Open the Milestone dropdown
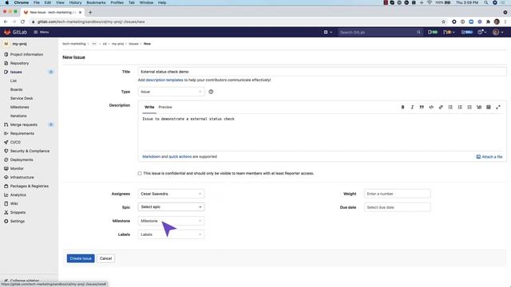 coord(171,221)
